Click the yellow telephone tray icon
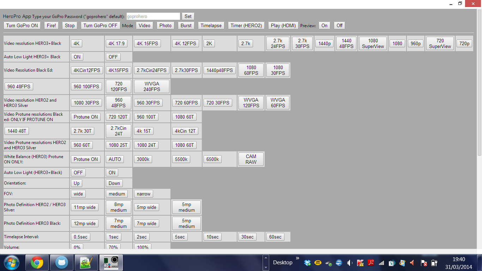Screen dimensions: 482x271 [x=318, y=263]
